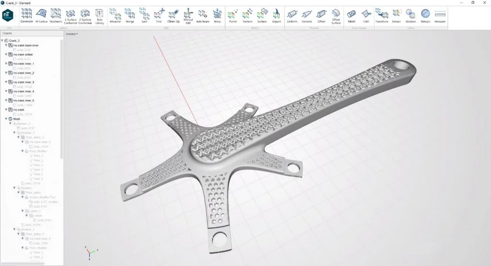Viewport: 491px width, 266px height.
Task: Collapse the ms crank edited node
Action: click(x=6, y=55)
